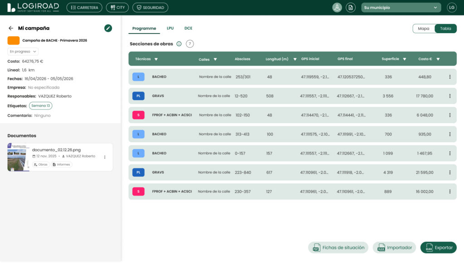Switch to the DCE tab
Image resolution: width=464 pixels, height=263 pixels.
click(188, 29)
